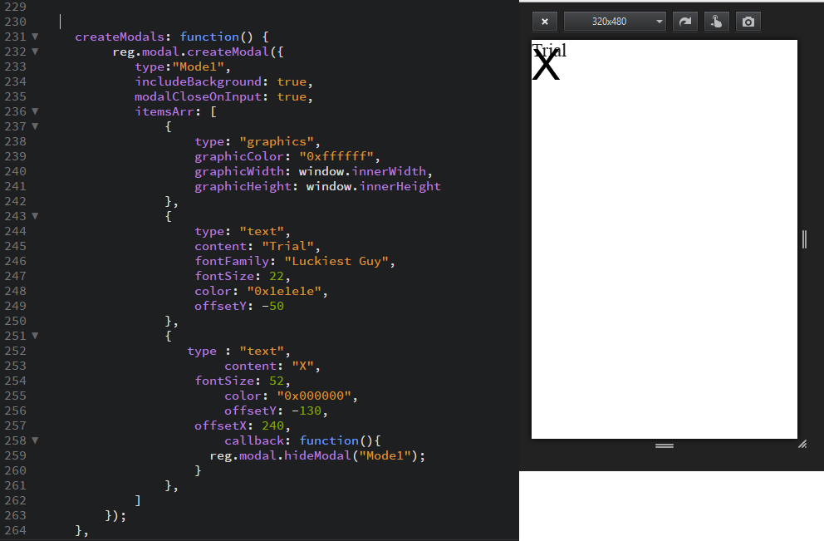
Task: Collapse code fold at line 237
Action: [x=35, y=126]
